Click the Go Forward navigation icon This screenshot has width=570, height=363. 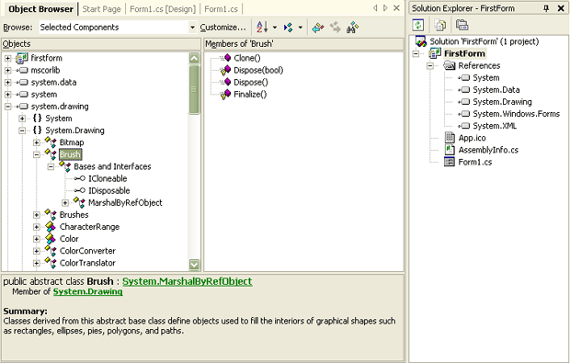(336, 28)
